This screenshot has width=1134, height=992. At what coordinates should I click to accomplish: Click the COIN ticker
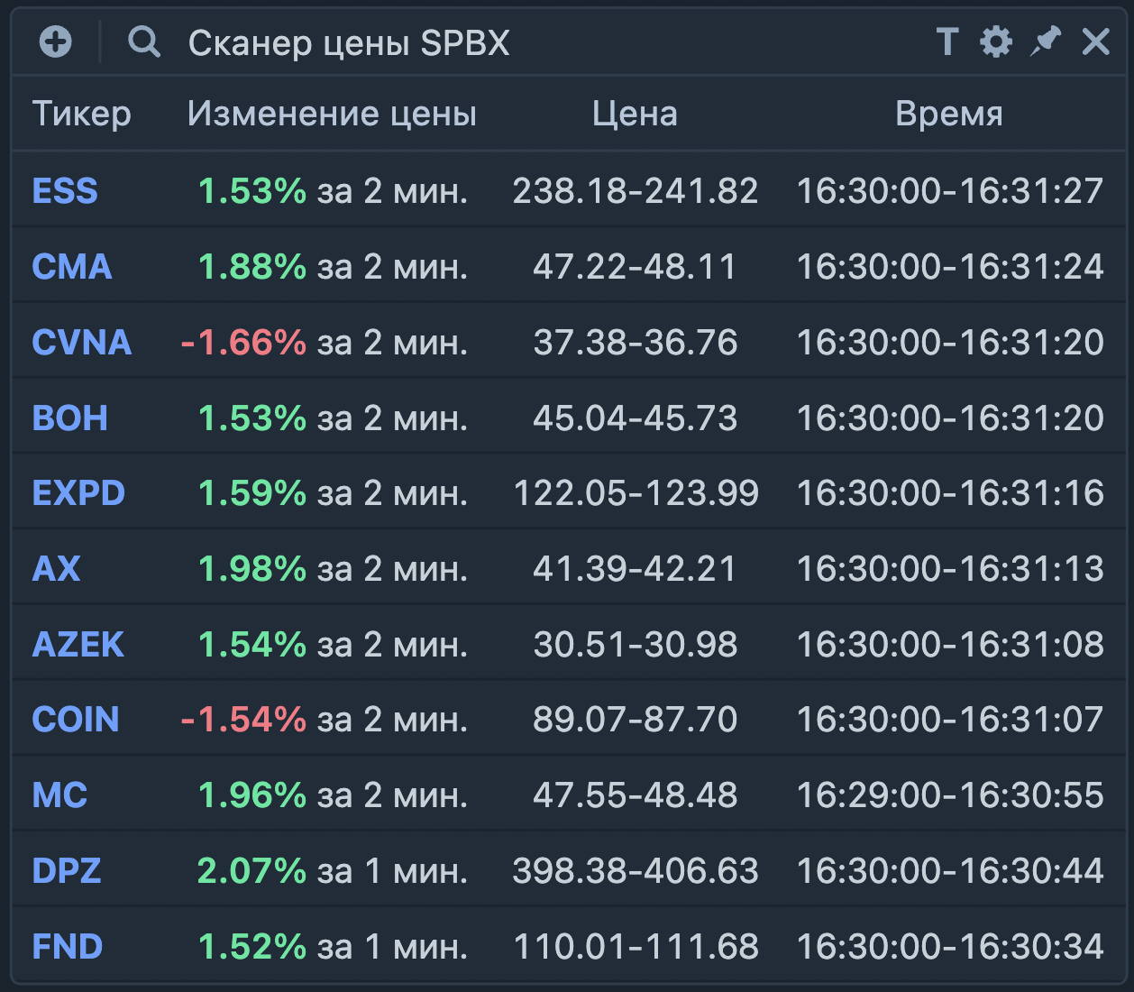point(76,720)
